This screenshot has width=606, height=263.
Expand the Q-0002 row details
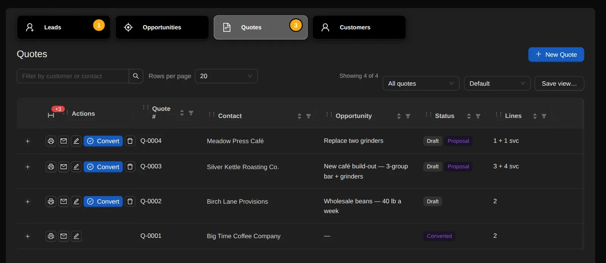pyautogui.click(x=28, y=201)
